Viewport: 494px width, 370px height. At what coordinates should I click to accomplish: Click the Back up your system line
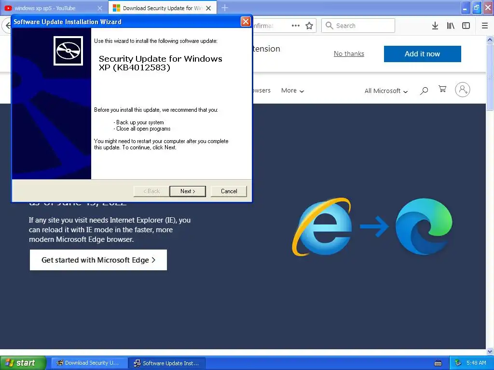[x=138, y=122]
